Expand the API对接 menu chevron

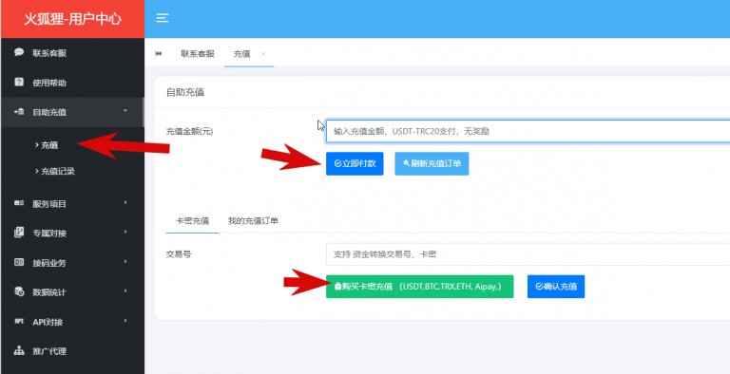[x=125, y=321]
